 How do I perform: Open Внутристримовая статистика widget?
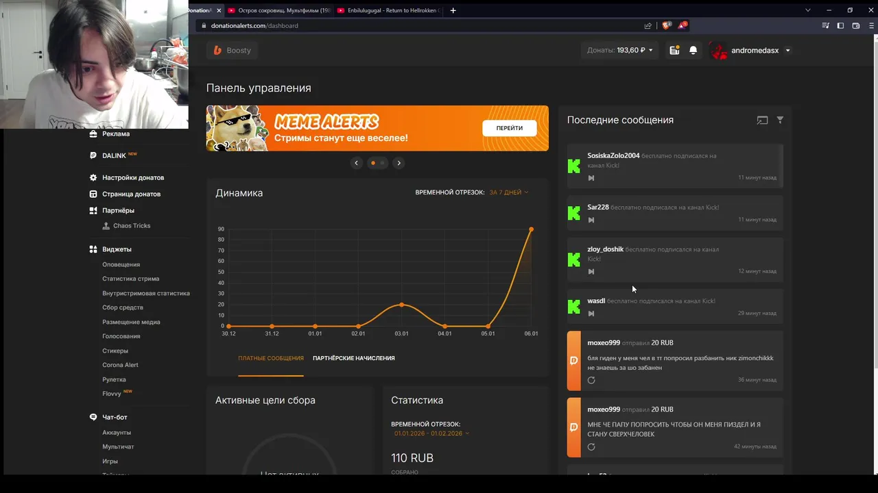coord(146,293)
